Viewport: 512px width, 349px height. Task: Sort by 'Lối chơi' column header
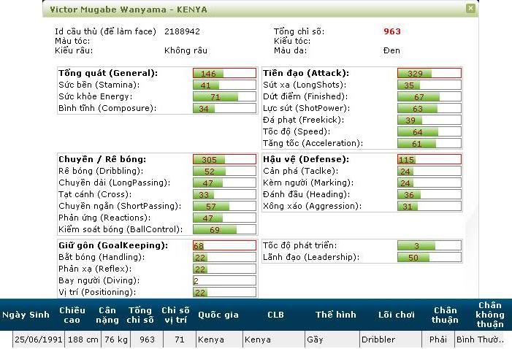(397, 315)
